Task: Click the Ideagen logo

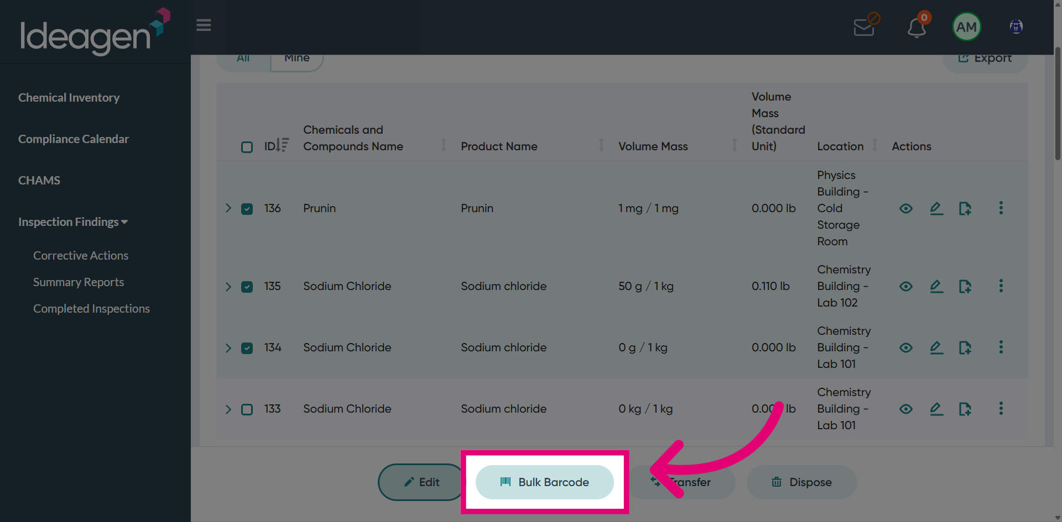Action: click(95, 31)
